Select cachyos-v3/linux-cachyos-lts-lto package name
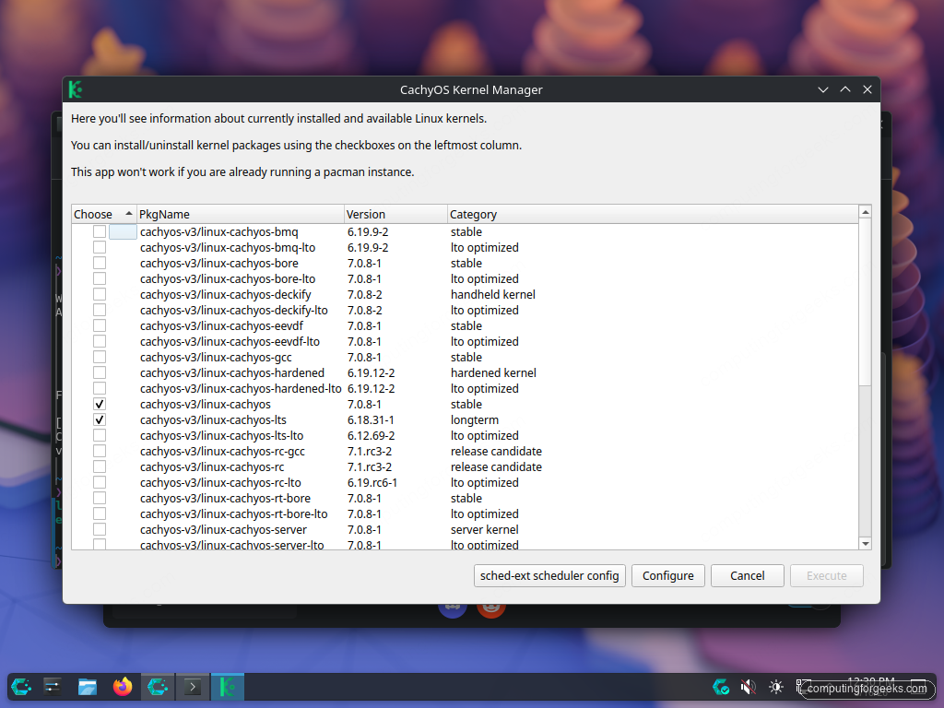Screen dimensions: 944x708 [x=221, y=435]
